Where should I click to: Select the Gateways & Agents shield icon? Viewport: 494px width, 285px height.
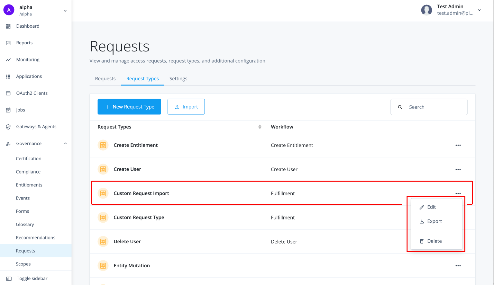point(8,127)
